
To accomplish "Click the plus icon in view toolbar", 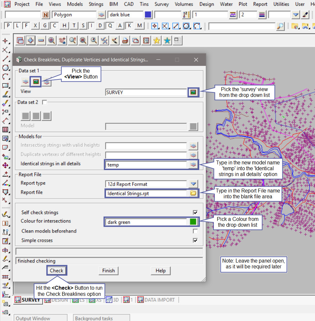I will click(x=31, y=40).
